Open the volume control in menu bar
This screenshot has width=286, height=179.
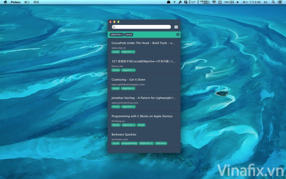237,2
